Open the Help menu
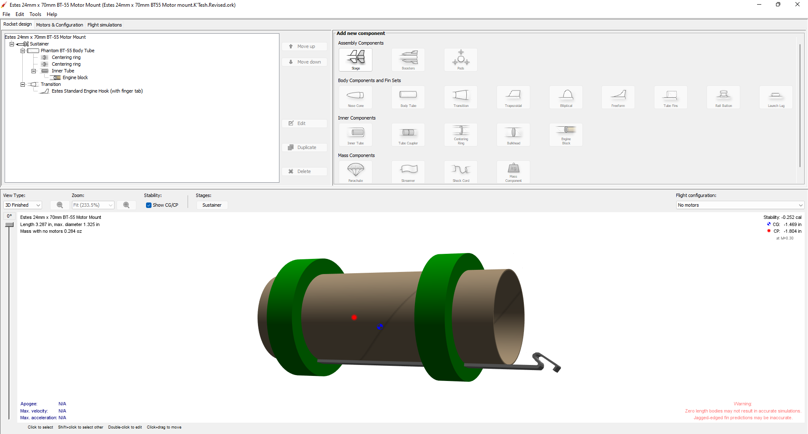Viewport: 808px width, 434px height. click(52, 14)
